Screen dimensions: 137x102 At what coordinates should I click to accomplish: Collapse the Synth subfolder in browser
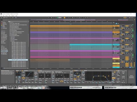coord(10,41)
